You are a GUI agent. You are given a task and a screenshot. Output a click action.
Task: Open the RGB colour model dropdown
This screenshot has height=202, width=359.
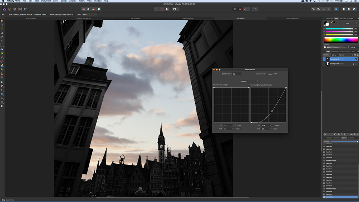(x=351, y=23)
